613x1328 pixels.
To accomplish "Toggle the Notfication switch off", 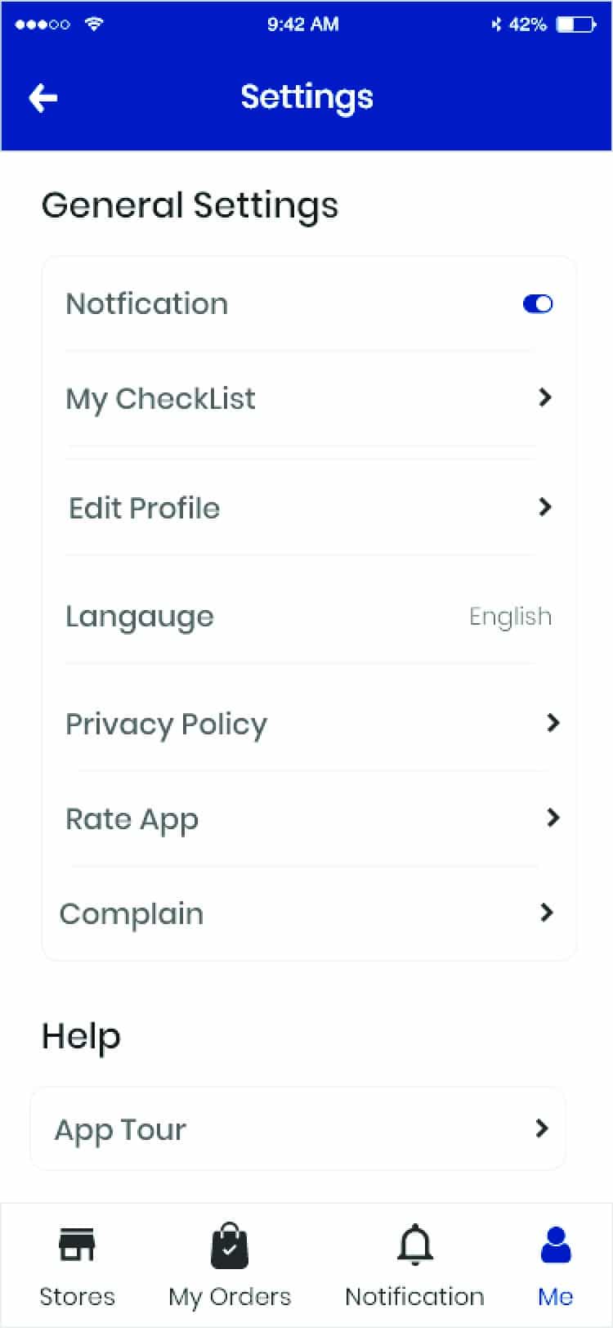I will coord(538,304).
